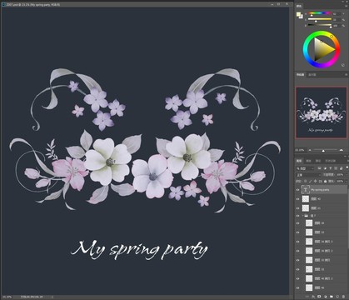The width and height of the screenshot is (349, 300).
Task: Click the add layer mask icon
Action: [319, 297]
